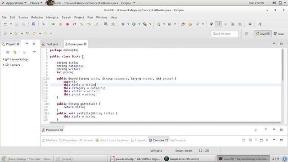The height and width of the screenshot is (162, 288).
Task: Click the editor vertical scrollbar
Action: point(283,64)
